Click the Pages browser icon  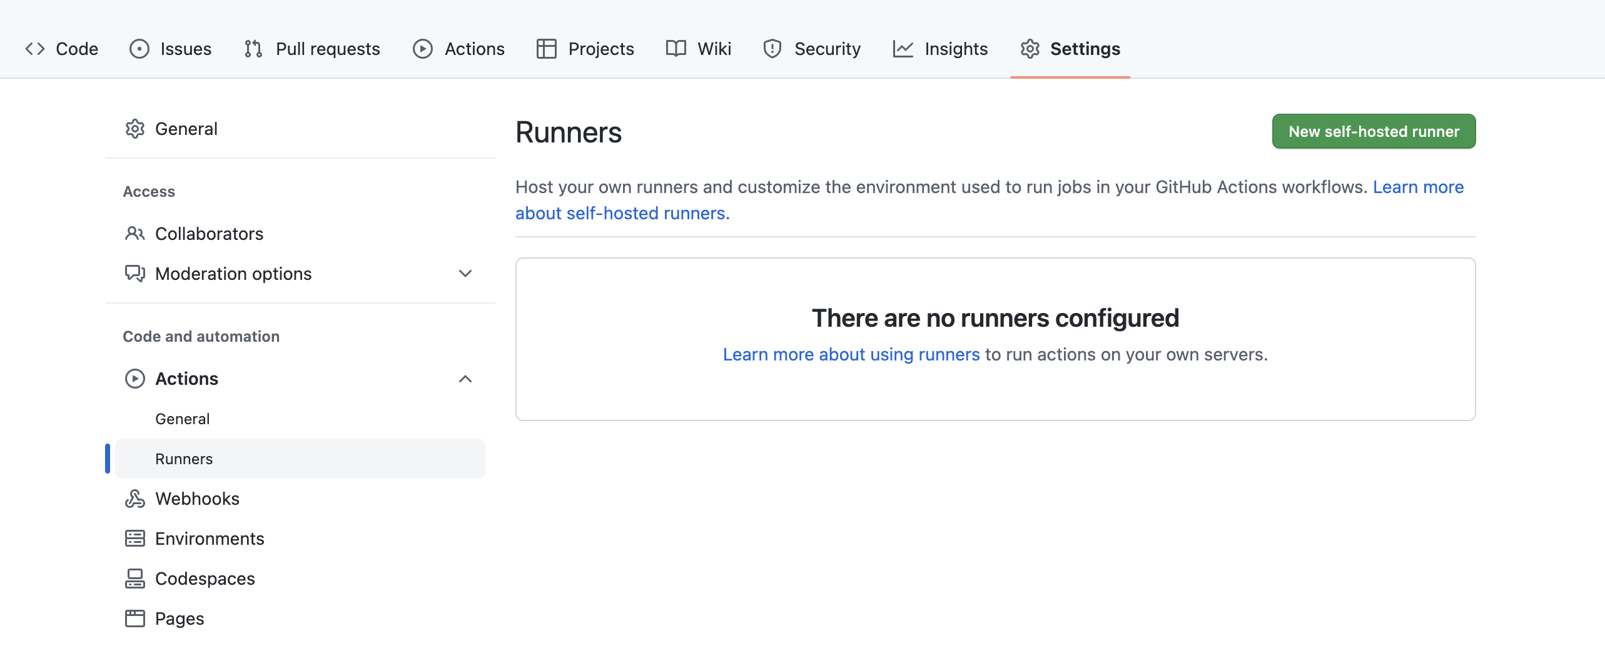pos(134,619)
